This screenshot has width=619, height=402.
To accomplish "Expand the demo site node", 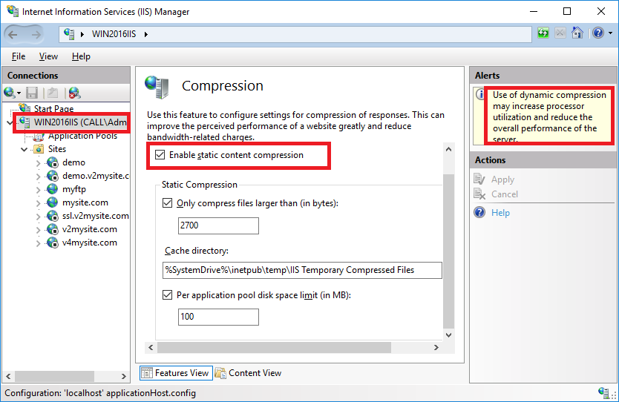I will pyautogui.click(x=39, y=163).
